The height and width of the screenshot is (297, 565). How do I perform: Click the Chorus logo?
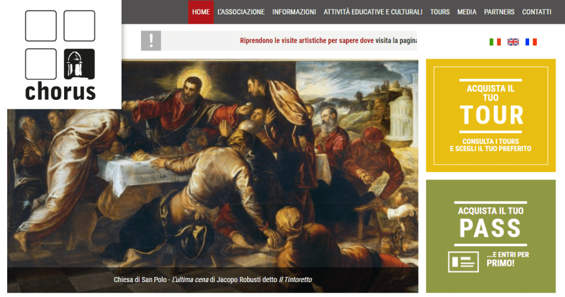[60, 55]
